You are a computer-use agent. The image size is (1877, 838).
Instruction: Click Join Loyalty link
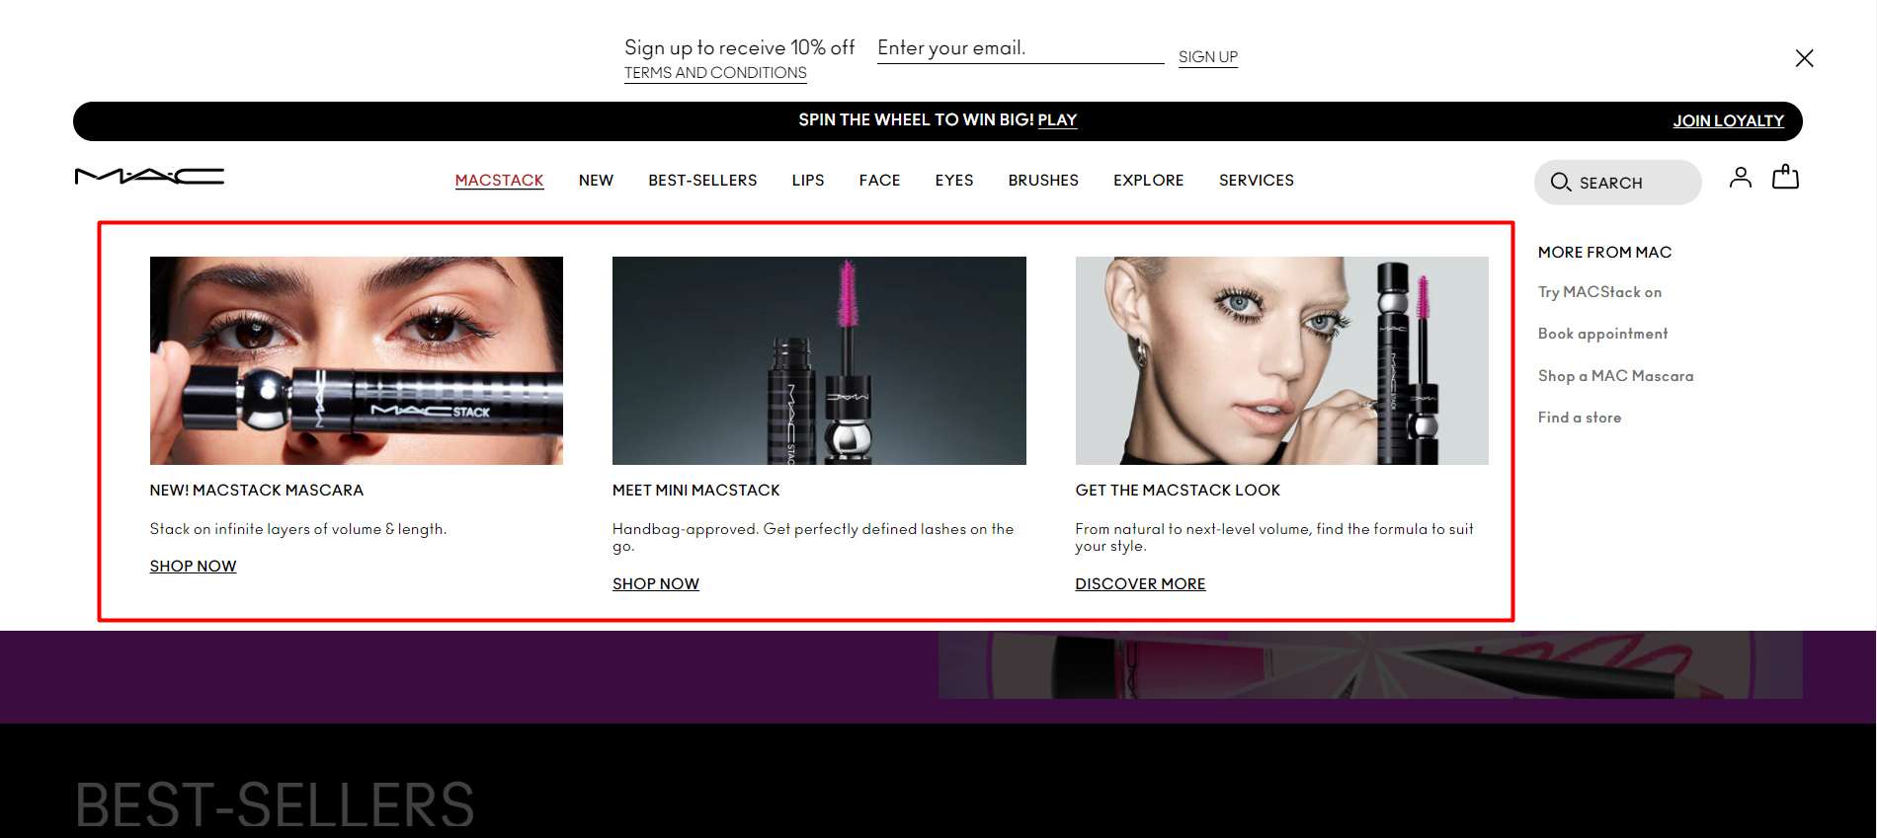coord(1728,121)
